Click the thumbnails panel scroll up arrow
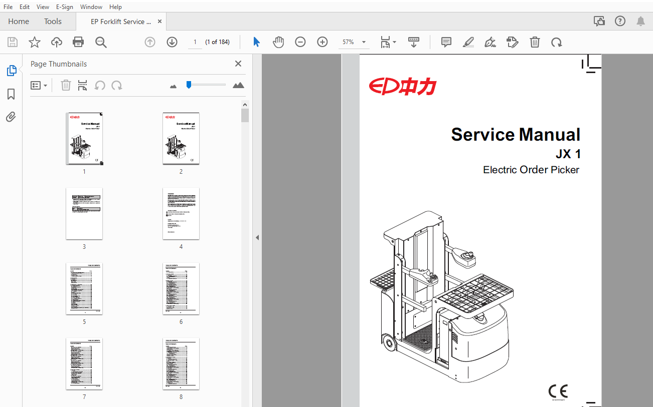The height and width of the screenshot is (407, 653). tap(245, 105)
